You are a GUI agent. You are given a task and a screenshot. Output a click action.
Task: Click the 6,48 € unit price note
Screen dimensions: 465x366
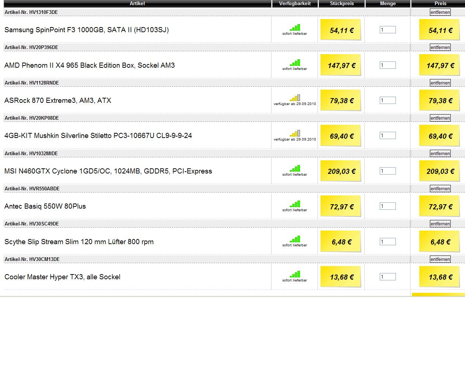pos(341,242)
